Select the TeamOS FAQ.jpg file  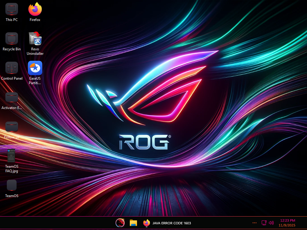click(x=12, y=161)
